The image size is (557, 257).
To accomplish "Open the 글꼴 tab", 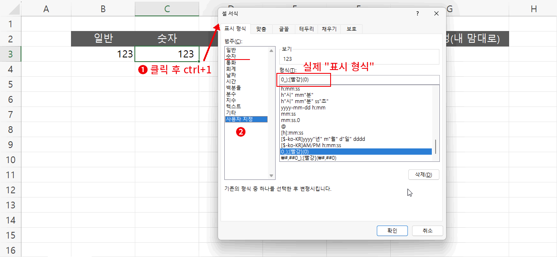I will [x=284, y=29].
